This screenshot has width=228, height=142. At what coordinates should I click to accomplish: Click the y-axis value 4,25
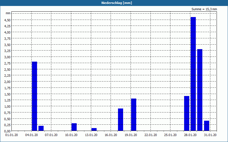(x=7, y=26)
